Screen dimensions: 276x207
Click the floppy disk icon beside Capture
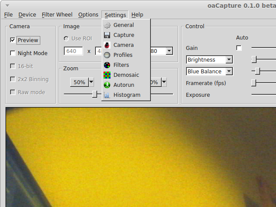[107, 35]
